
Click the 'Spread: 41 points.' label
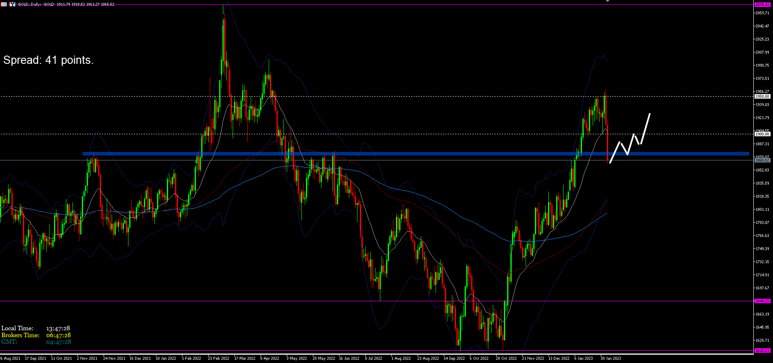48,60
